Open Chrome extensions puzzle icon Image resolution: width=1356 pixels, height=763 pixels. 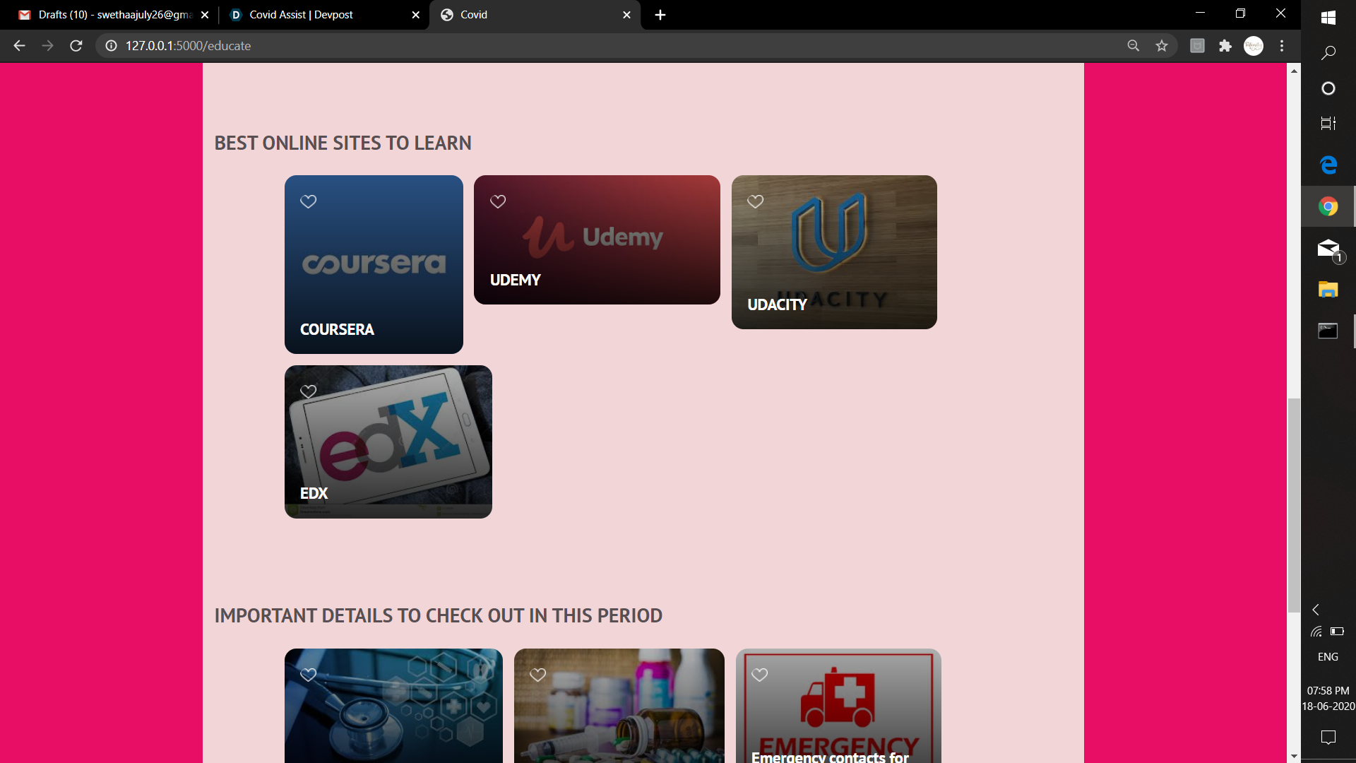pos(1225,46)
